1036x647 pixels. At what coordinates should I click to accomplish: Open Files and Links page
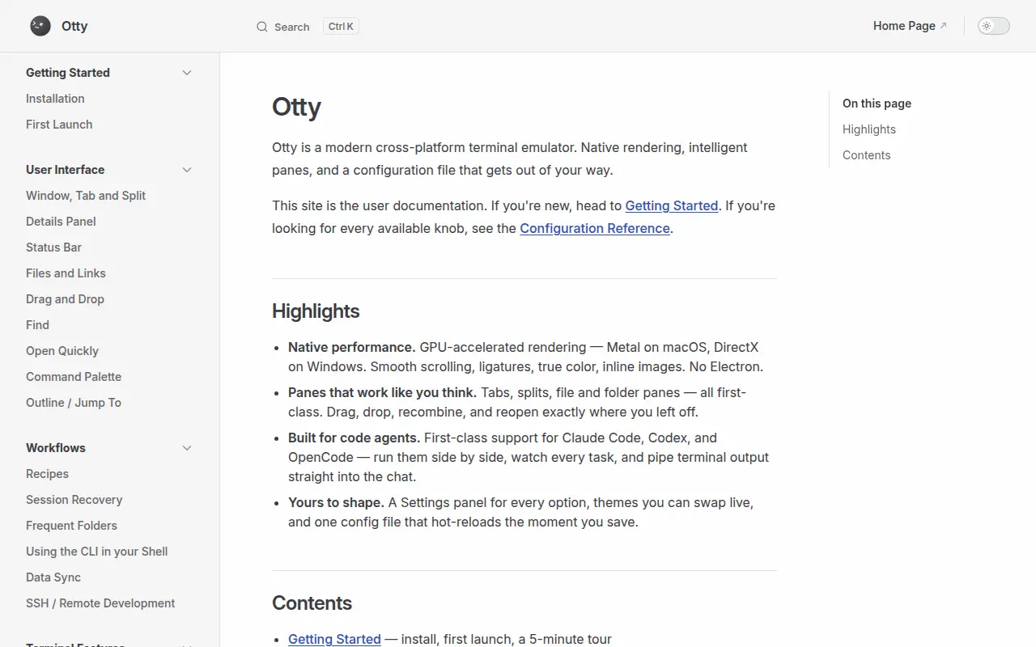point(66,273)
